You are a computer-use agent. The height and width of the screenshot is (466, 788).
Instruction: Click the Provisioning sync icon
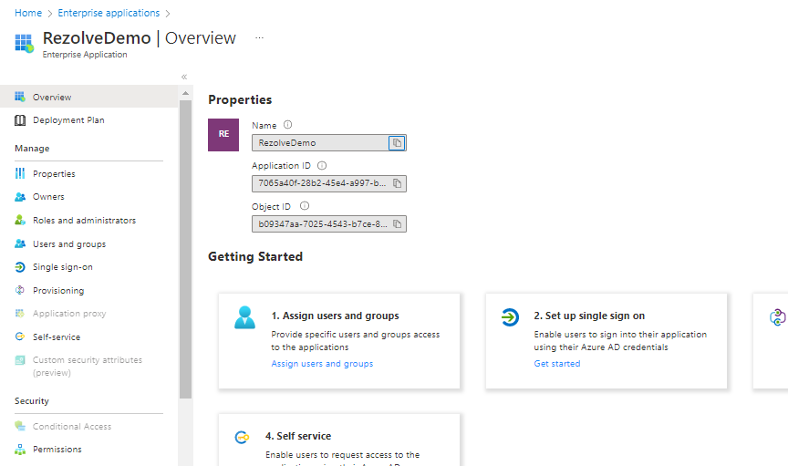[19, 290]
